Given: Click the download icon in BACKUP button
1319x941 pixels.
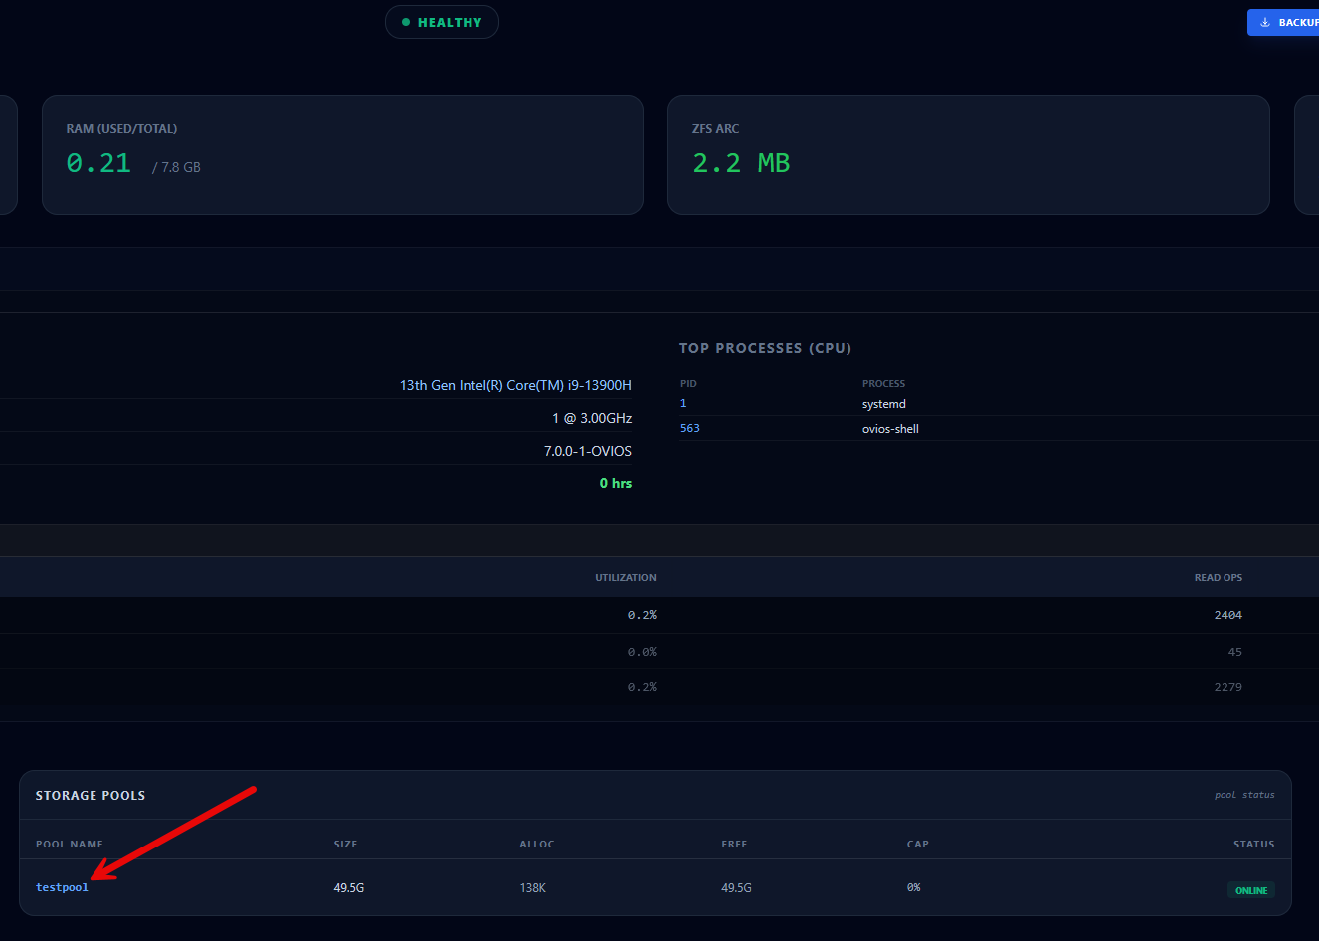Looking at the screenshot, I should coord(1265,23).
